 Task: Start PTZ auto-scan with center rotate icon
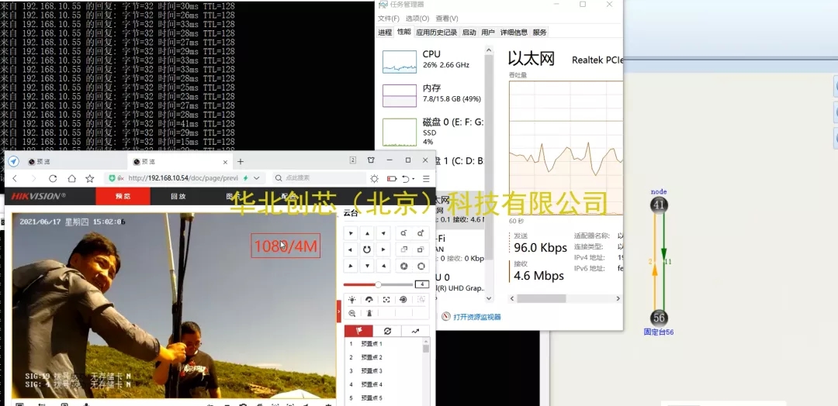coord(367,249)
